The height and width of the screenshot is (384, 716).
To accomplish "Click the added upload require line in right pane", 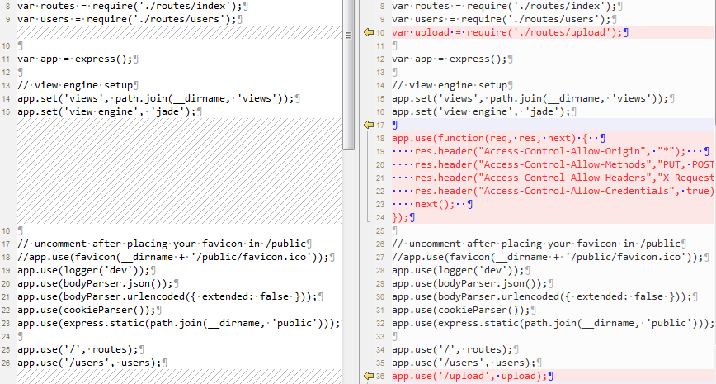I will click(x=506, y=32).
